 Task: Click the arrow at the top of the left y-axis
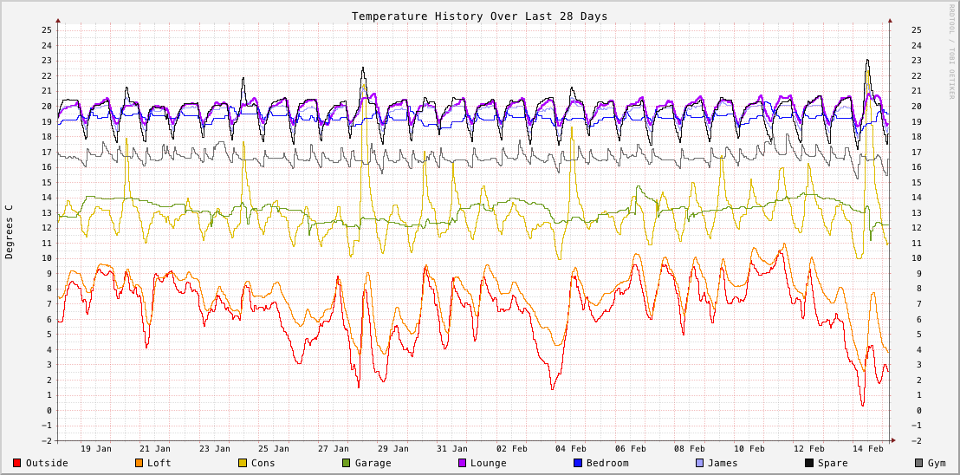coord(58,19)
